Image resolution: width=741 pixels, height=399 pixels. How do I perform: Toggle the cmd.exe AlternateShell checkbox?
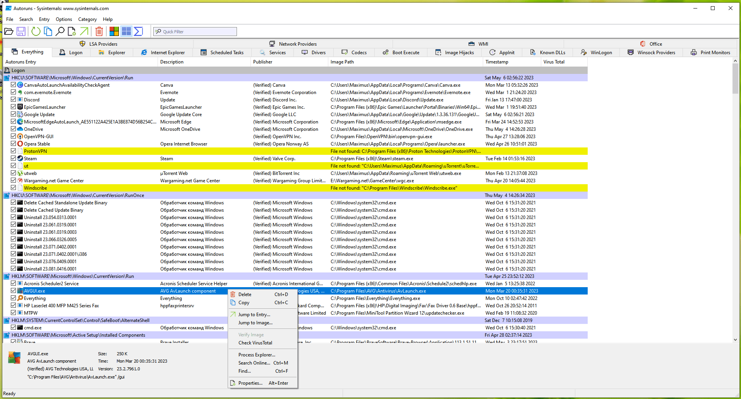(x=14, y=328)
